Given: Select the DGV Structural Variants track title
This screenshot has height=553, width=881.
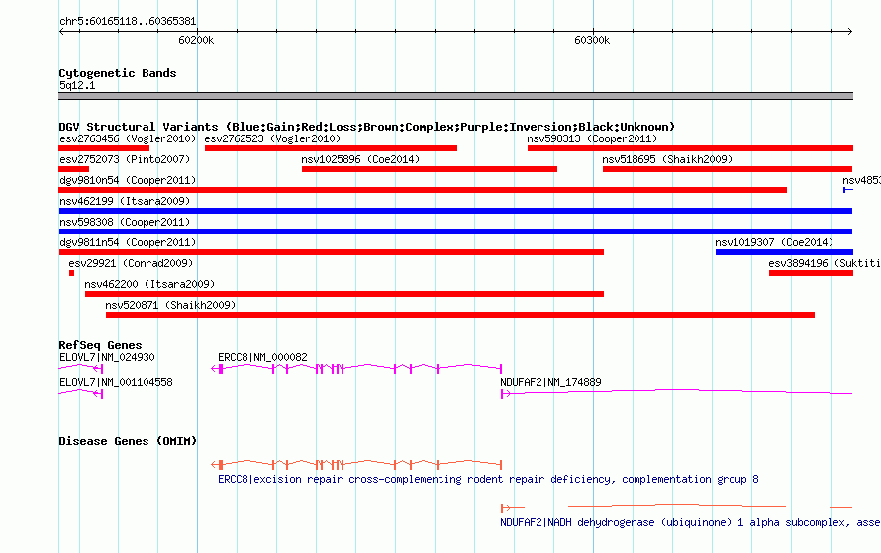Looking at the screenshot, I should click(366, 127).
